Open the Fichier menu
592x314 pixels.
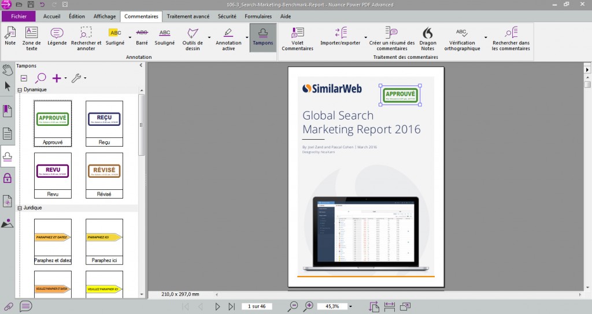[x=18, y=16]
